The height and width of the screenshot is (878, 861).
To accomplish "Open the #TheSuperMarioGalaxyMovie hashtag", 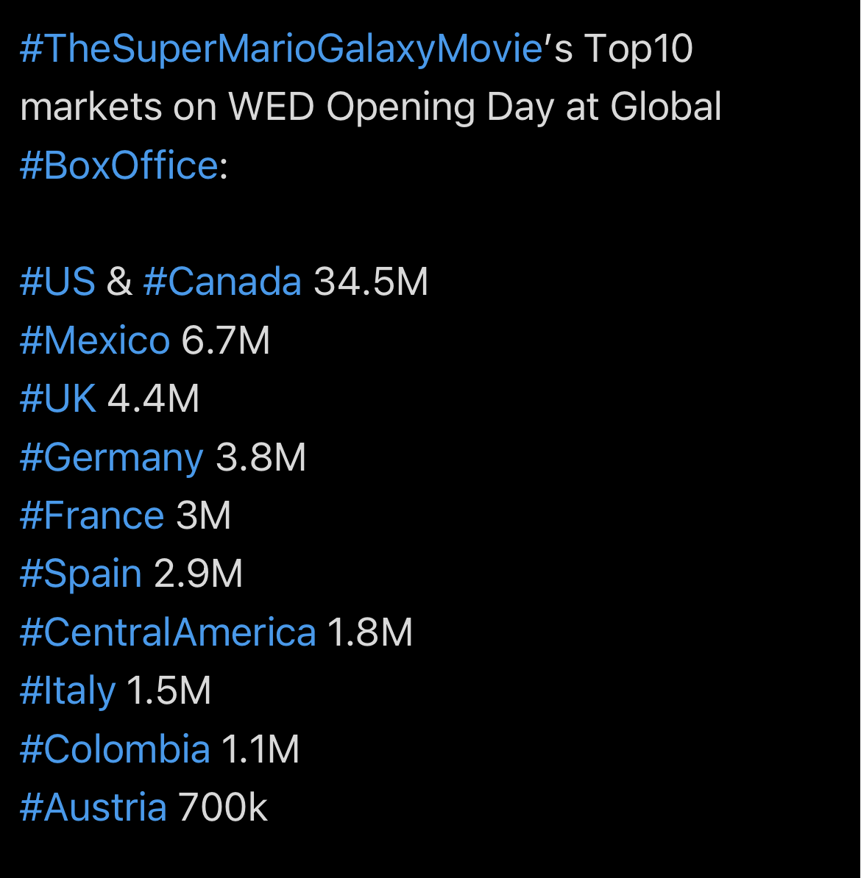I will [281, 49].
